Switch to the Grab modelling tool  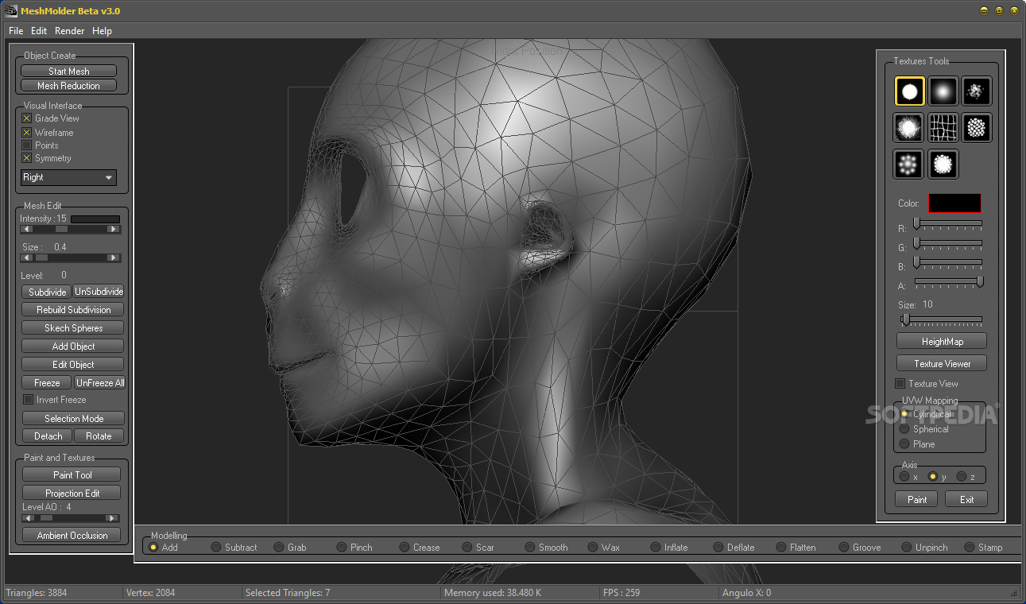(279, 547)
